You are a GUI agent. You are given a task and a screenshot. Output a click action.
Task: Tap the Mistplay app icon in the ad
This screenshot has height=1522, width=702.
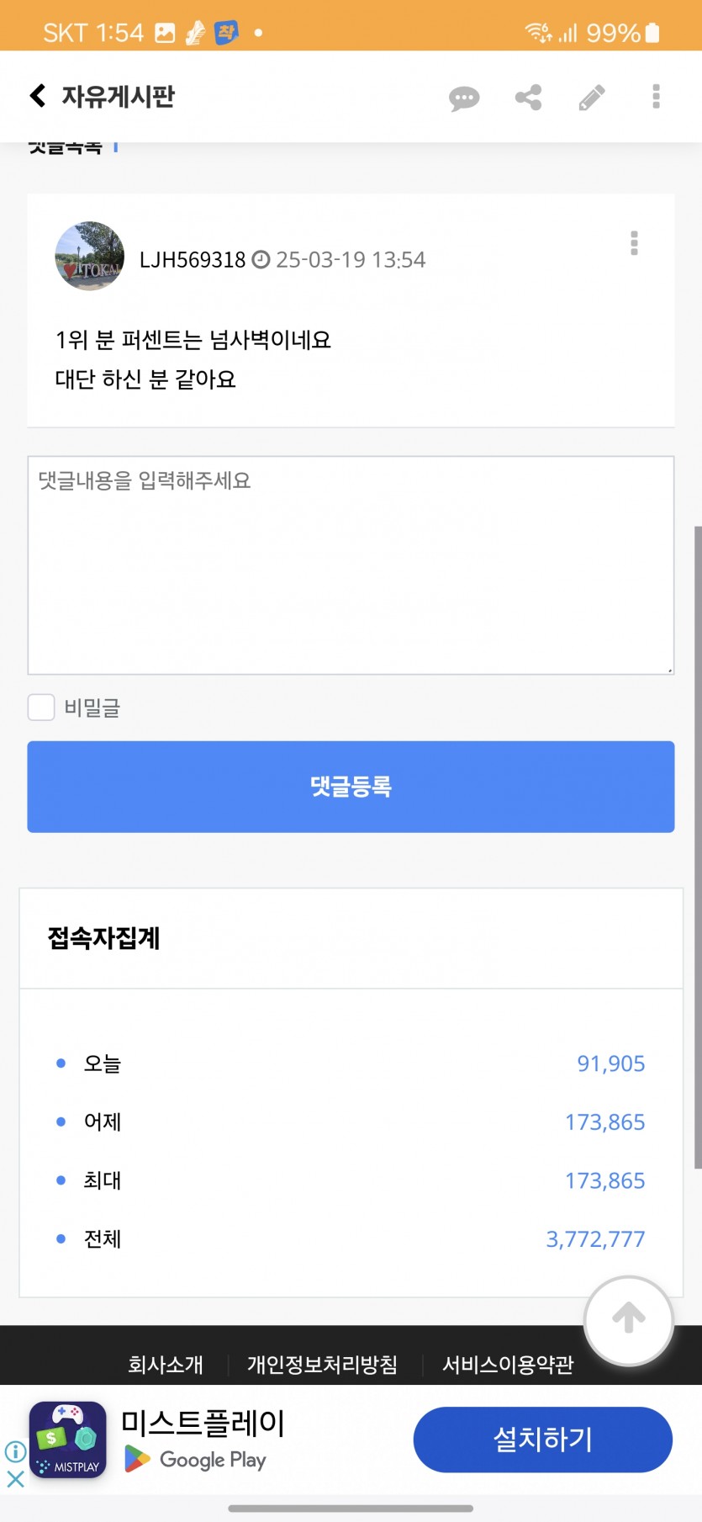(68, 1440)
